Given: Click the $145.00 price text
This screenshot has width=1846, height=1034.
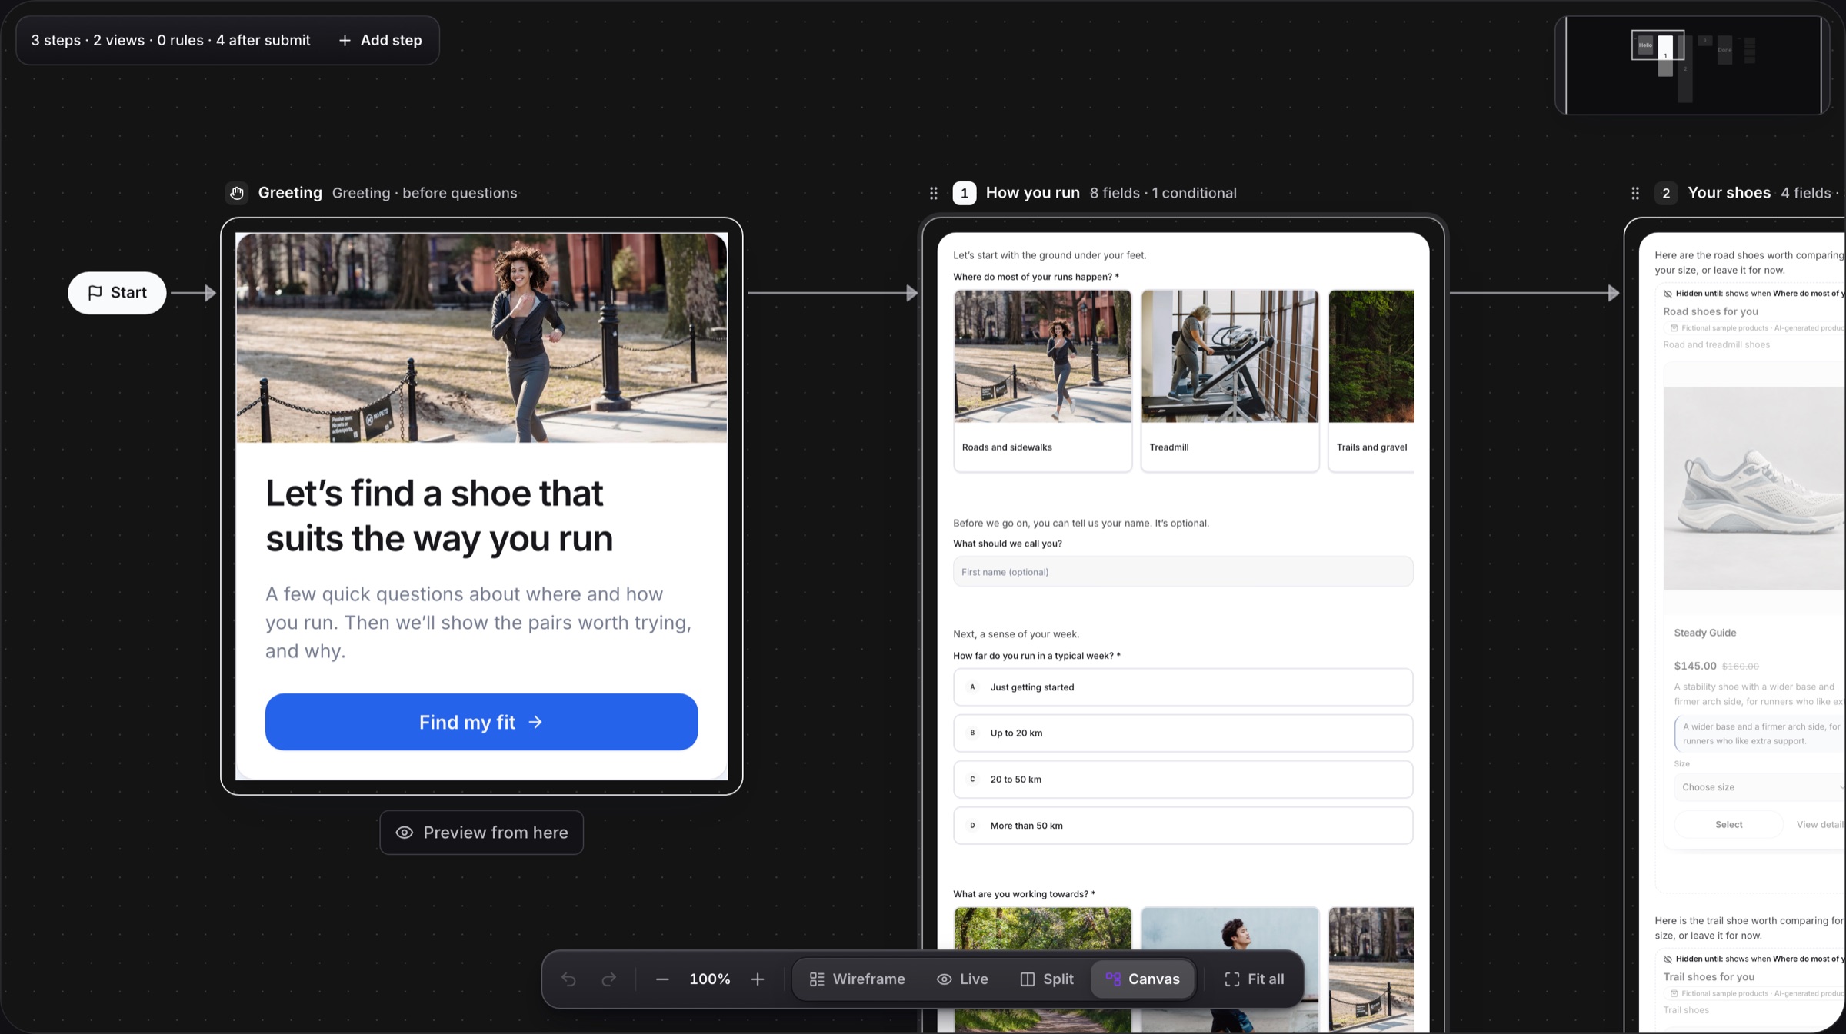Looking at the screenshot, I should [1695, 666].
